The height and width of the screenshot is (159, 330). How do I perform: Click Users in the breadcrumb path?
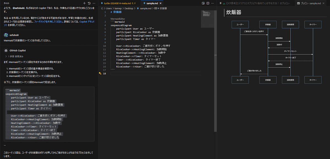pyautogui.click(x=109, y=9)
